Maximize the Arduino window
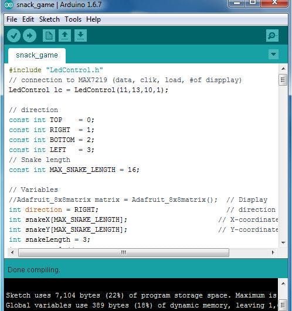This screenshot has height=311, width=292. click(x=253, y=4)
